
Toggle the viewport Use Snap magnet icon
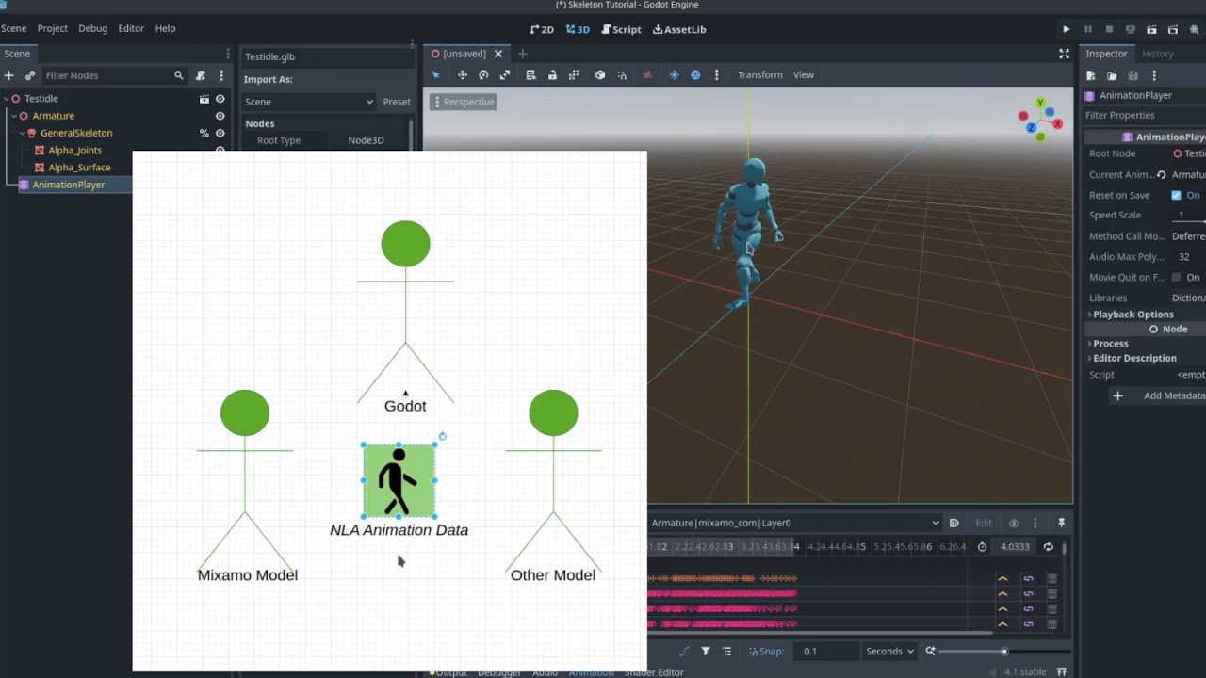coord(622,75)
